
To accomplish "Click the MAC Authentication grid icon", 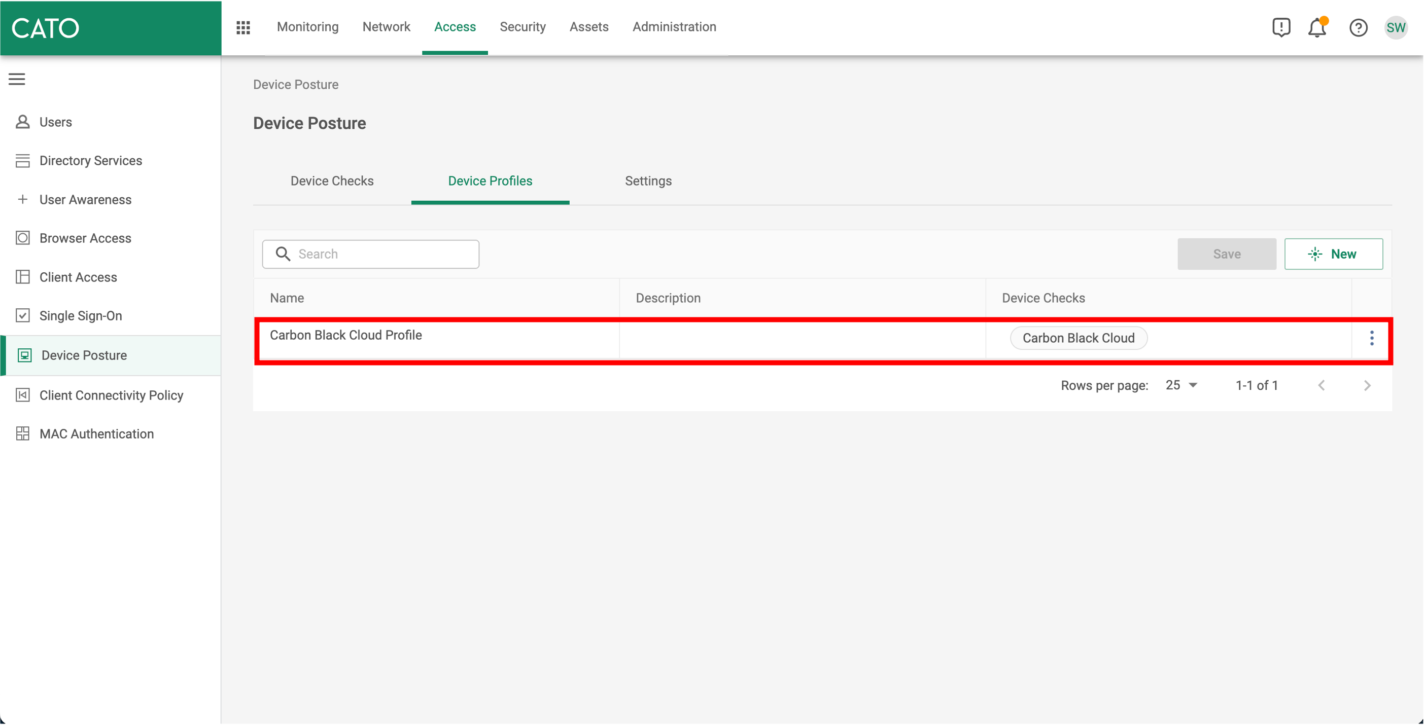I will (23, 433).
